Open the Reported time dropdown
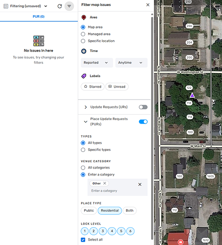Viewport: 222px width, 245px height. tap(97, 63)
